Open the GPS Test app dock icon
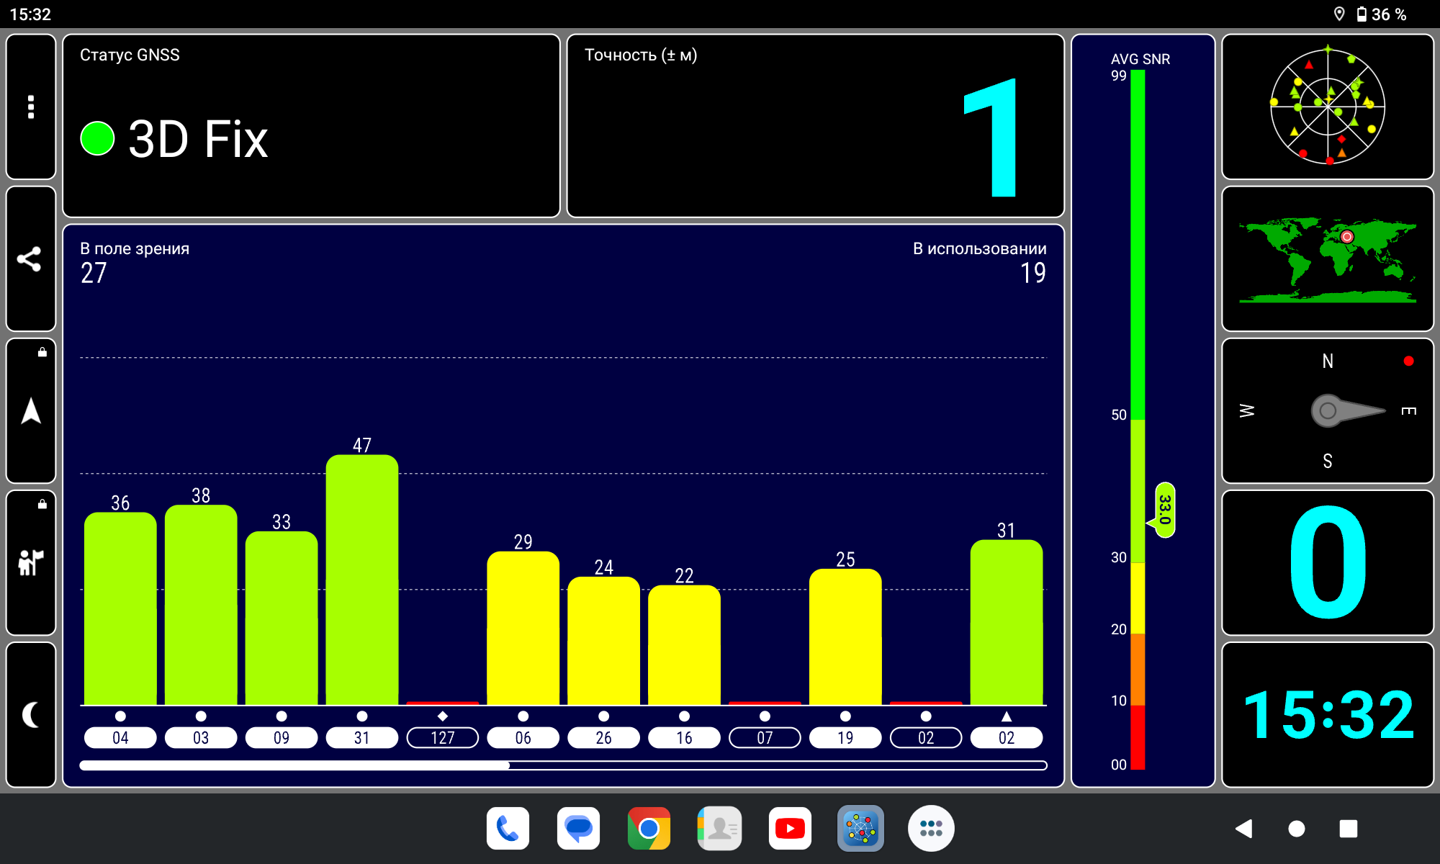This screenshot has width=1440, height=864. click(860, 829)
